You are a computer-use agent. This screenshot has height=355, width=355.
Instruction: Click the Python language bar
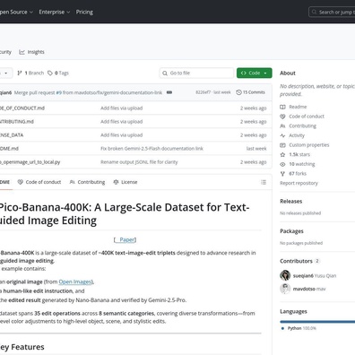[x=317, y=322]
